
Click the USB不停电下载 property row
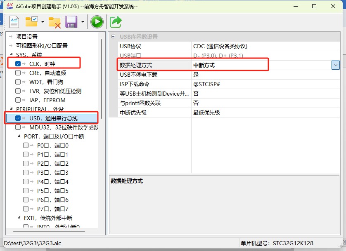(x=229, y=75)
